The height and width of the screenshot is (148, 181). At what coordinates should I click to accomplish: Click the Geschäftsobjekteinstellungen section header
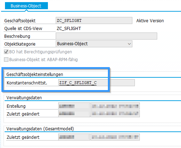click(x=35, y=75)
